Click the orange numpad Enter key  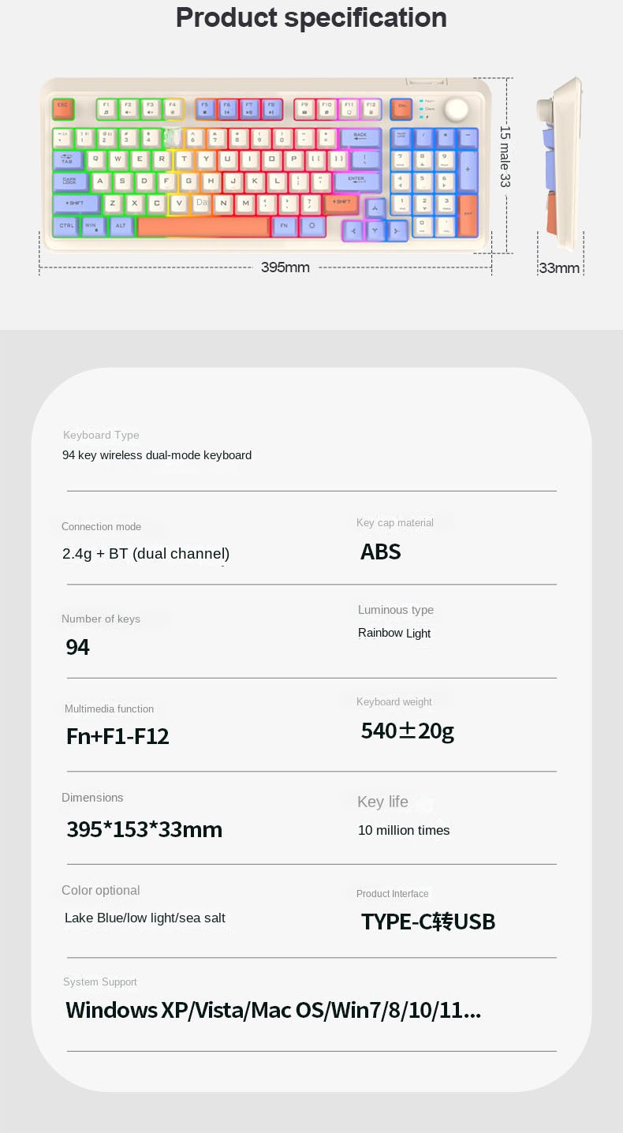pos(468,215)
